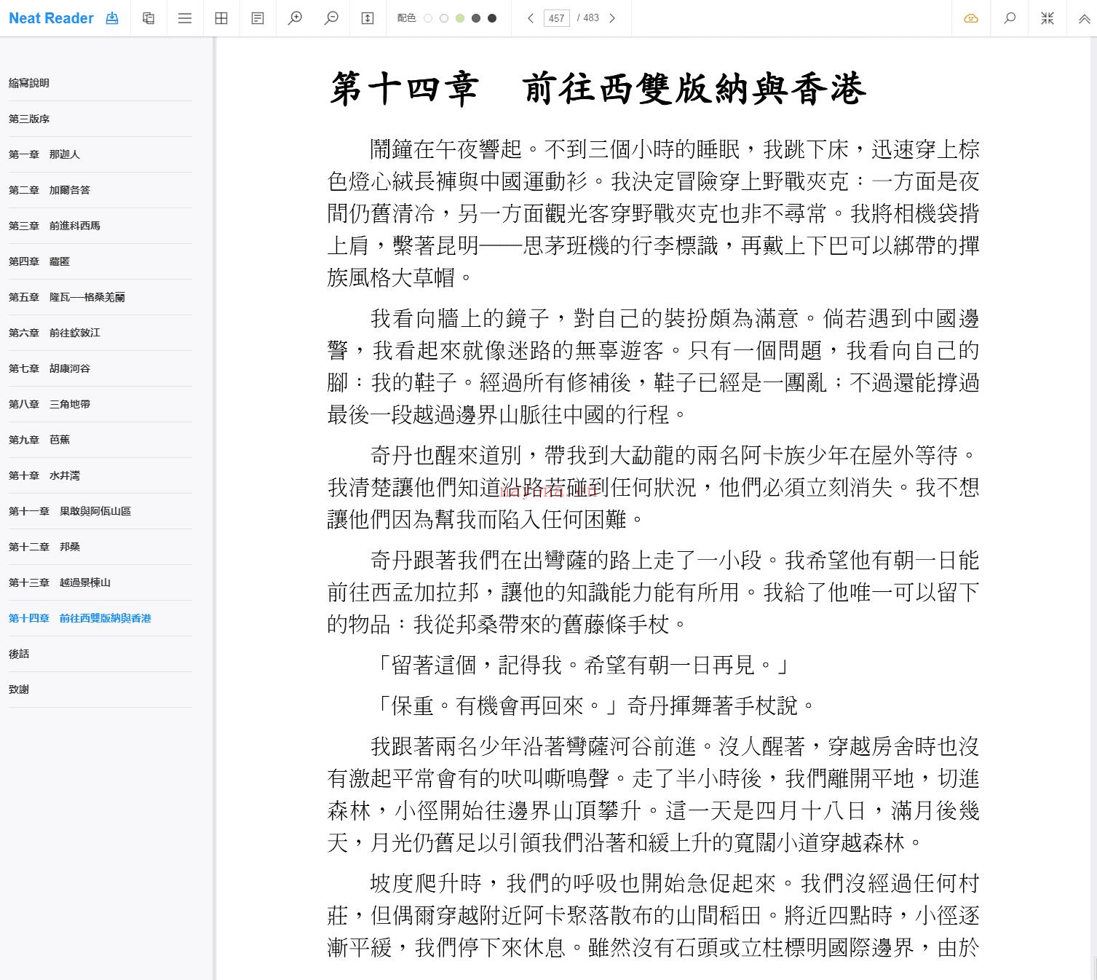The height and width of the screenshot is (980, 1097).
Task: Click the import book icon beside Neat Reader
Action: pos(112,18)
